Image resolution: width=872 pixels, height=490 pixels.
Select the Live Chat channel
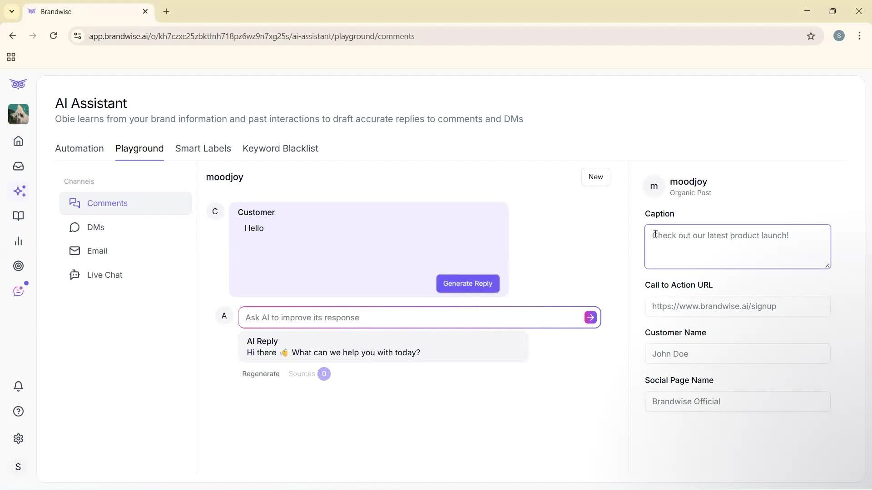tap(104, 274)
